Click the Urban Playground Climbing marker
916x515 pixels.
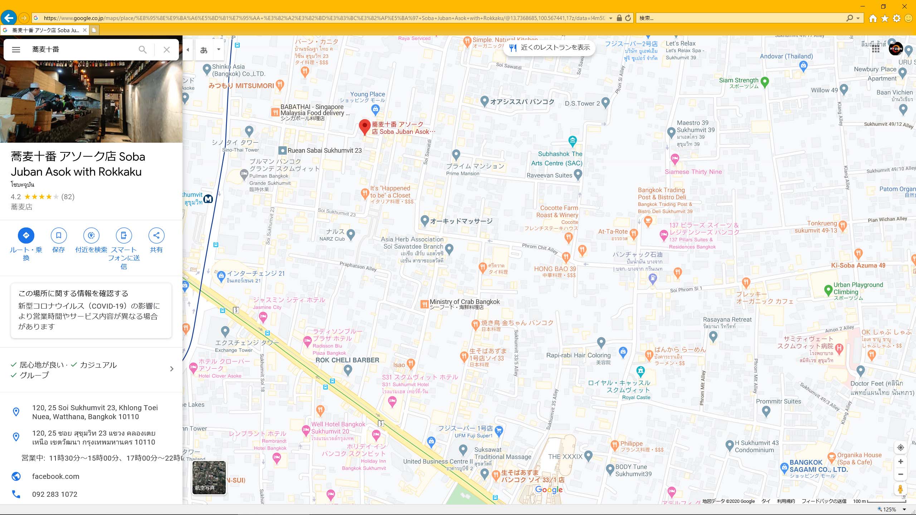pos(828,290)
